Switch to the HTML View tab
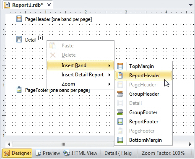Image resolution: width=195 pixels, height=159 pixels. coord(81,153)
